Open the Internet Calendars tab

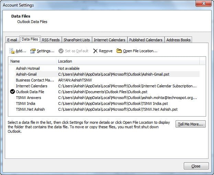tap(110, 40)
